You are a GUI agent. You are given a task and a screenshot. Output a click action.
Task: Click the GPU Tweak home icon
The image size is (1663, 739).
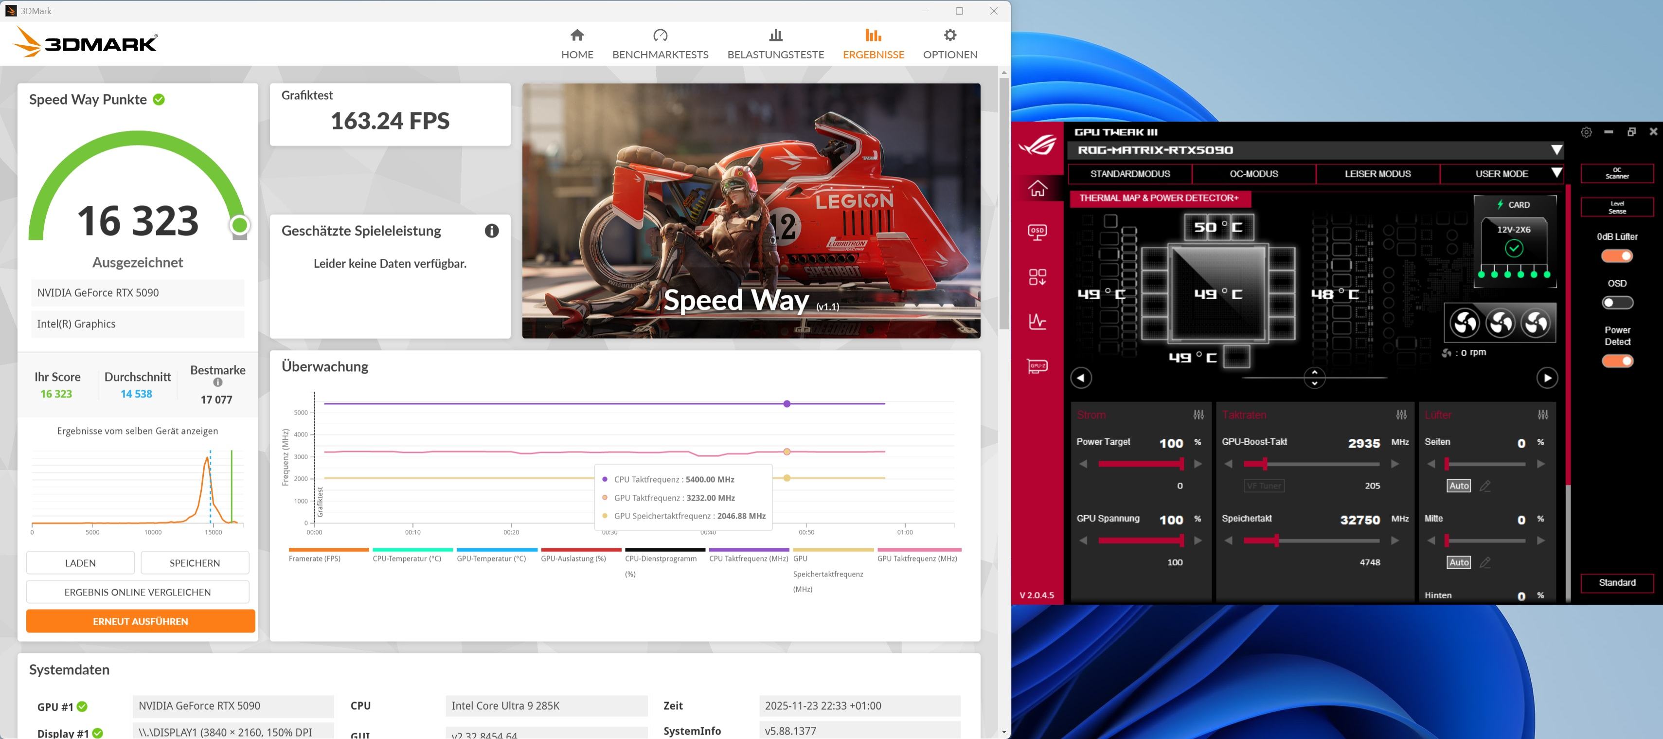[1037, 189]
